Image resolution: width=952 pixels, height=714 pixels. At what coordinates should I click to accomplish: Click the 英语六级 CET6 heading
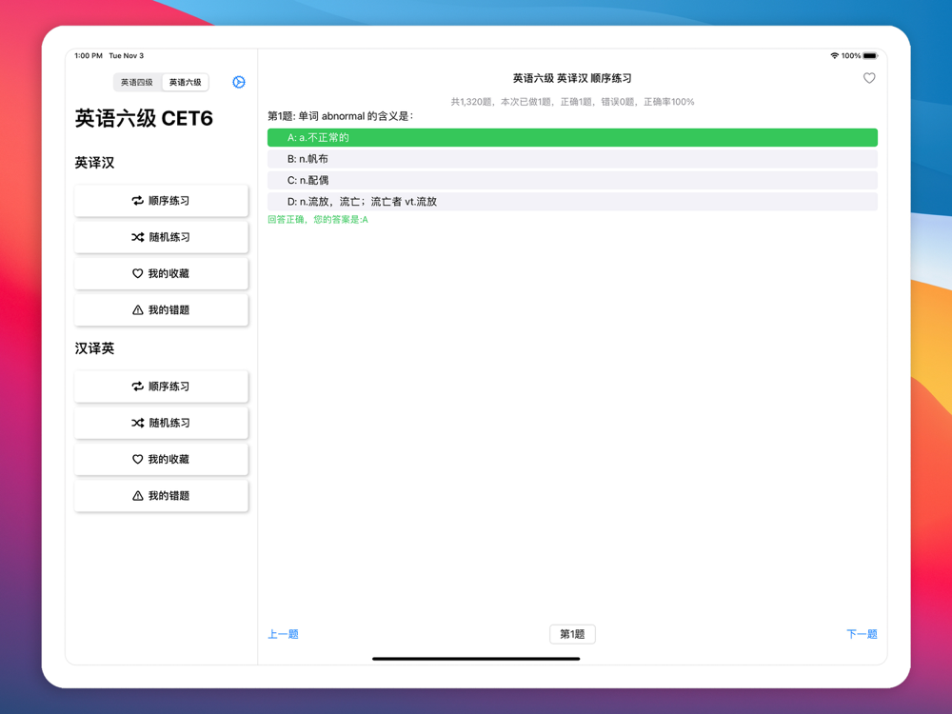(144, 118)
